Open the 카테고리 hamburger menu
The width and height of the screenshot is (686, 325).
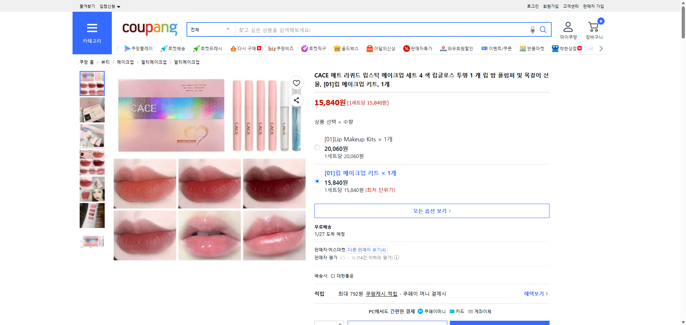[92, 29]
